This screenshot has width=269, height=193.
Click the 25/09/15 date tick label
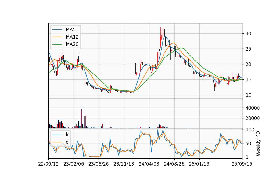tap(242, 164)
